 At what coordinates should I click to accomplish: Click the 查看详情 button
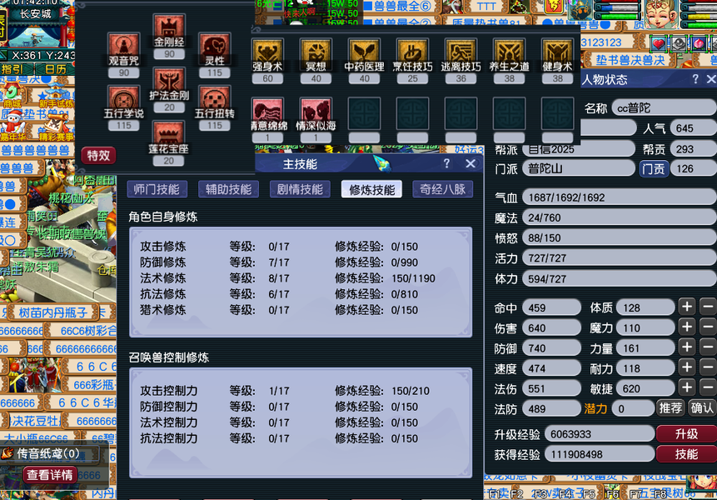pyautogui.click(x=50, y=475)
